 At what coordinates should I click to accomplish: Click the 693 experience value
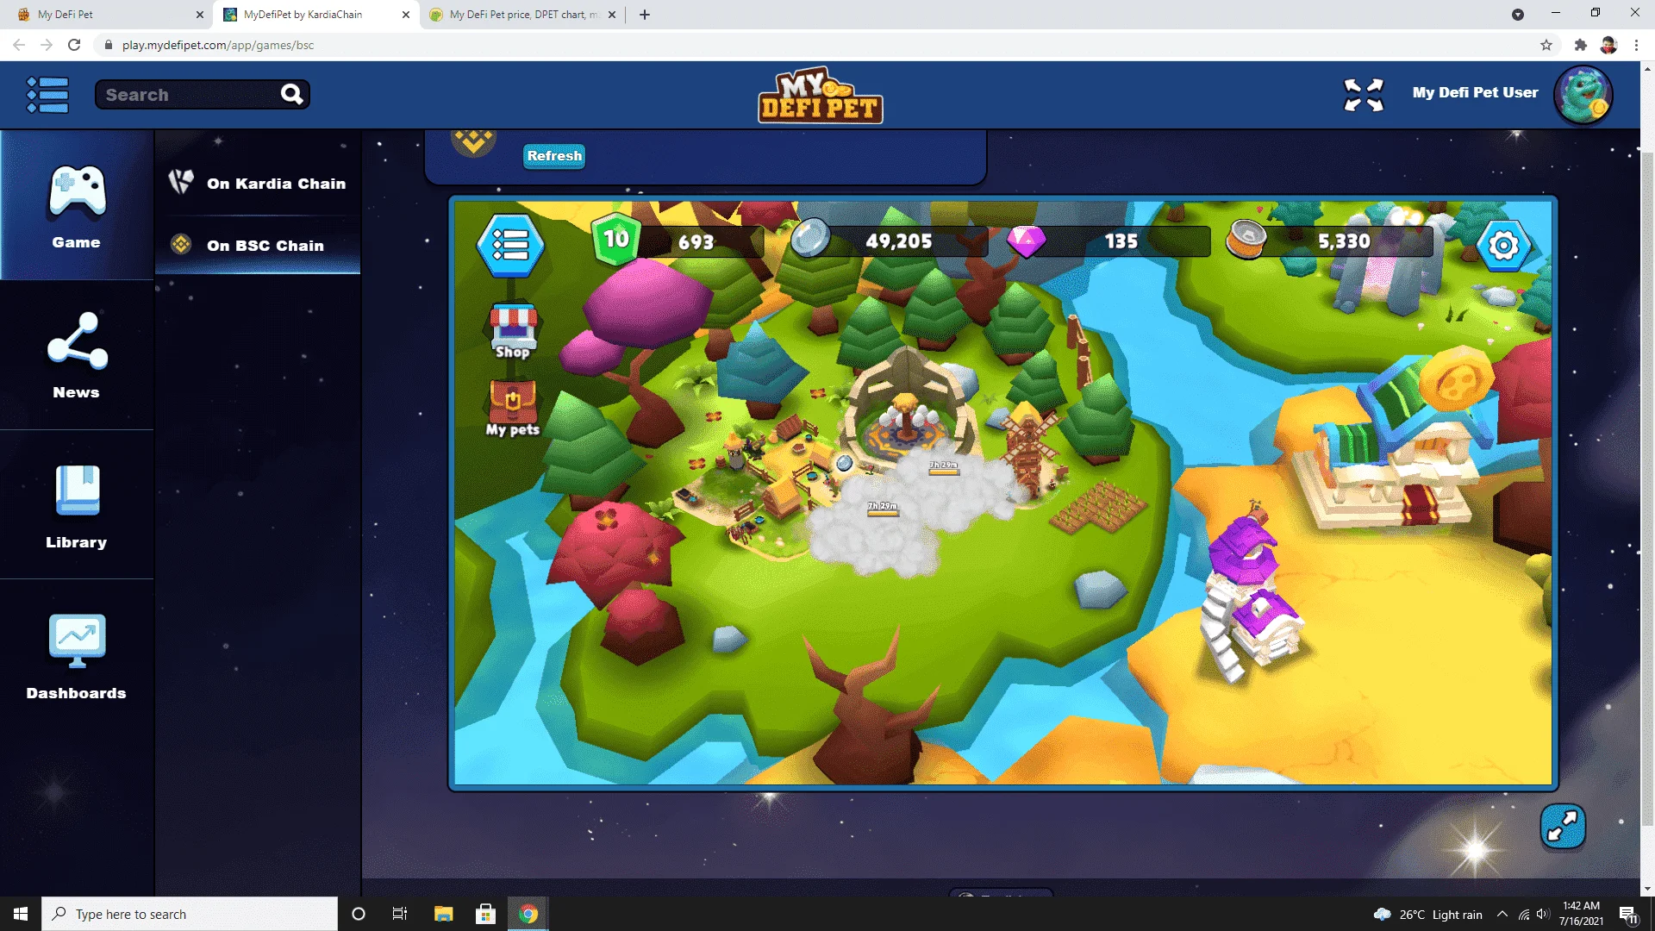(x=696, y=242)
